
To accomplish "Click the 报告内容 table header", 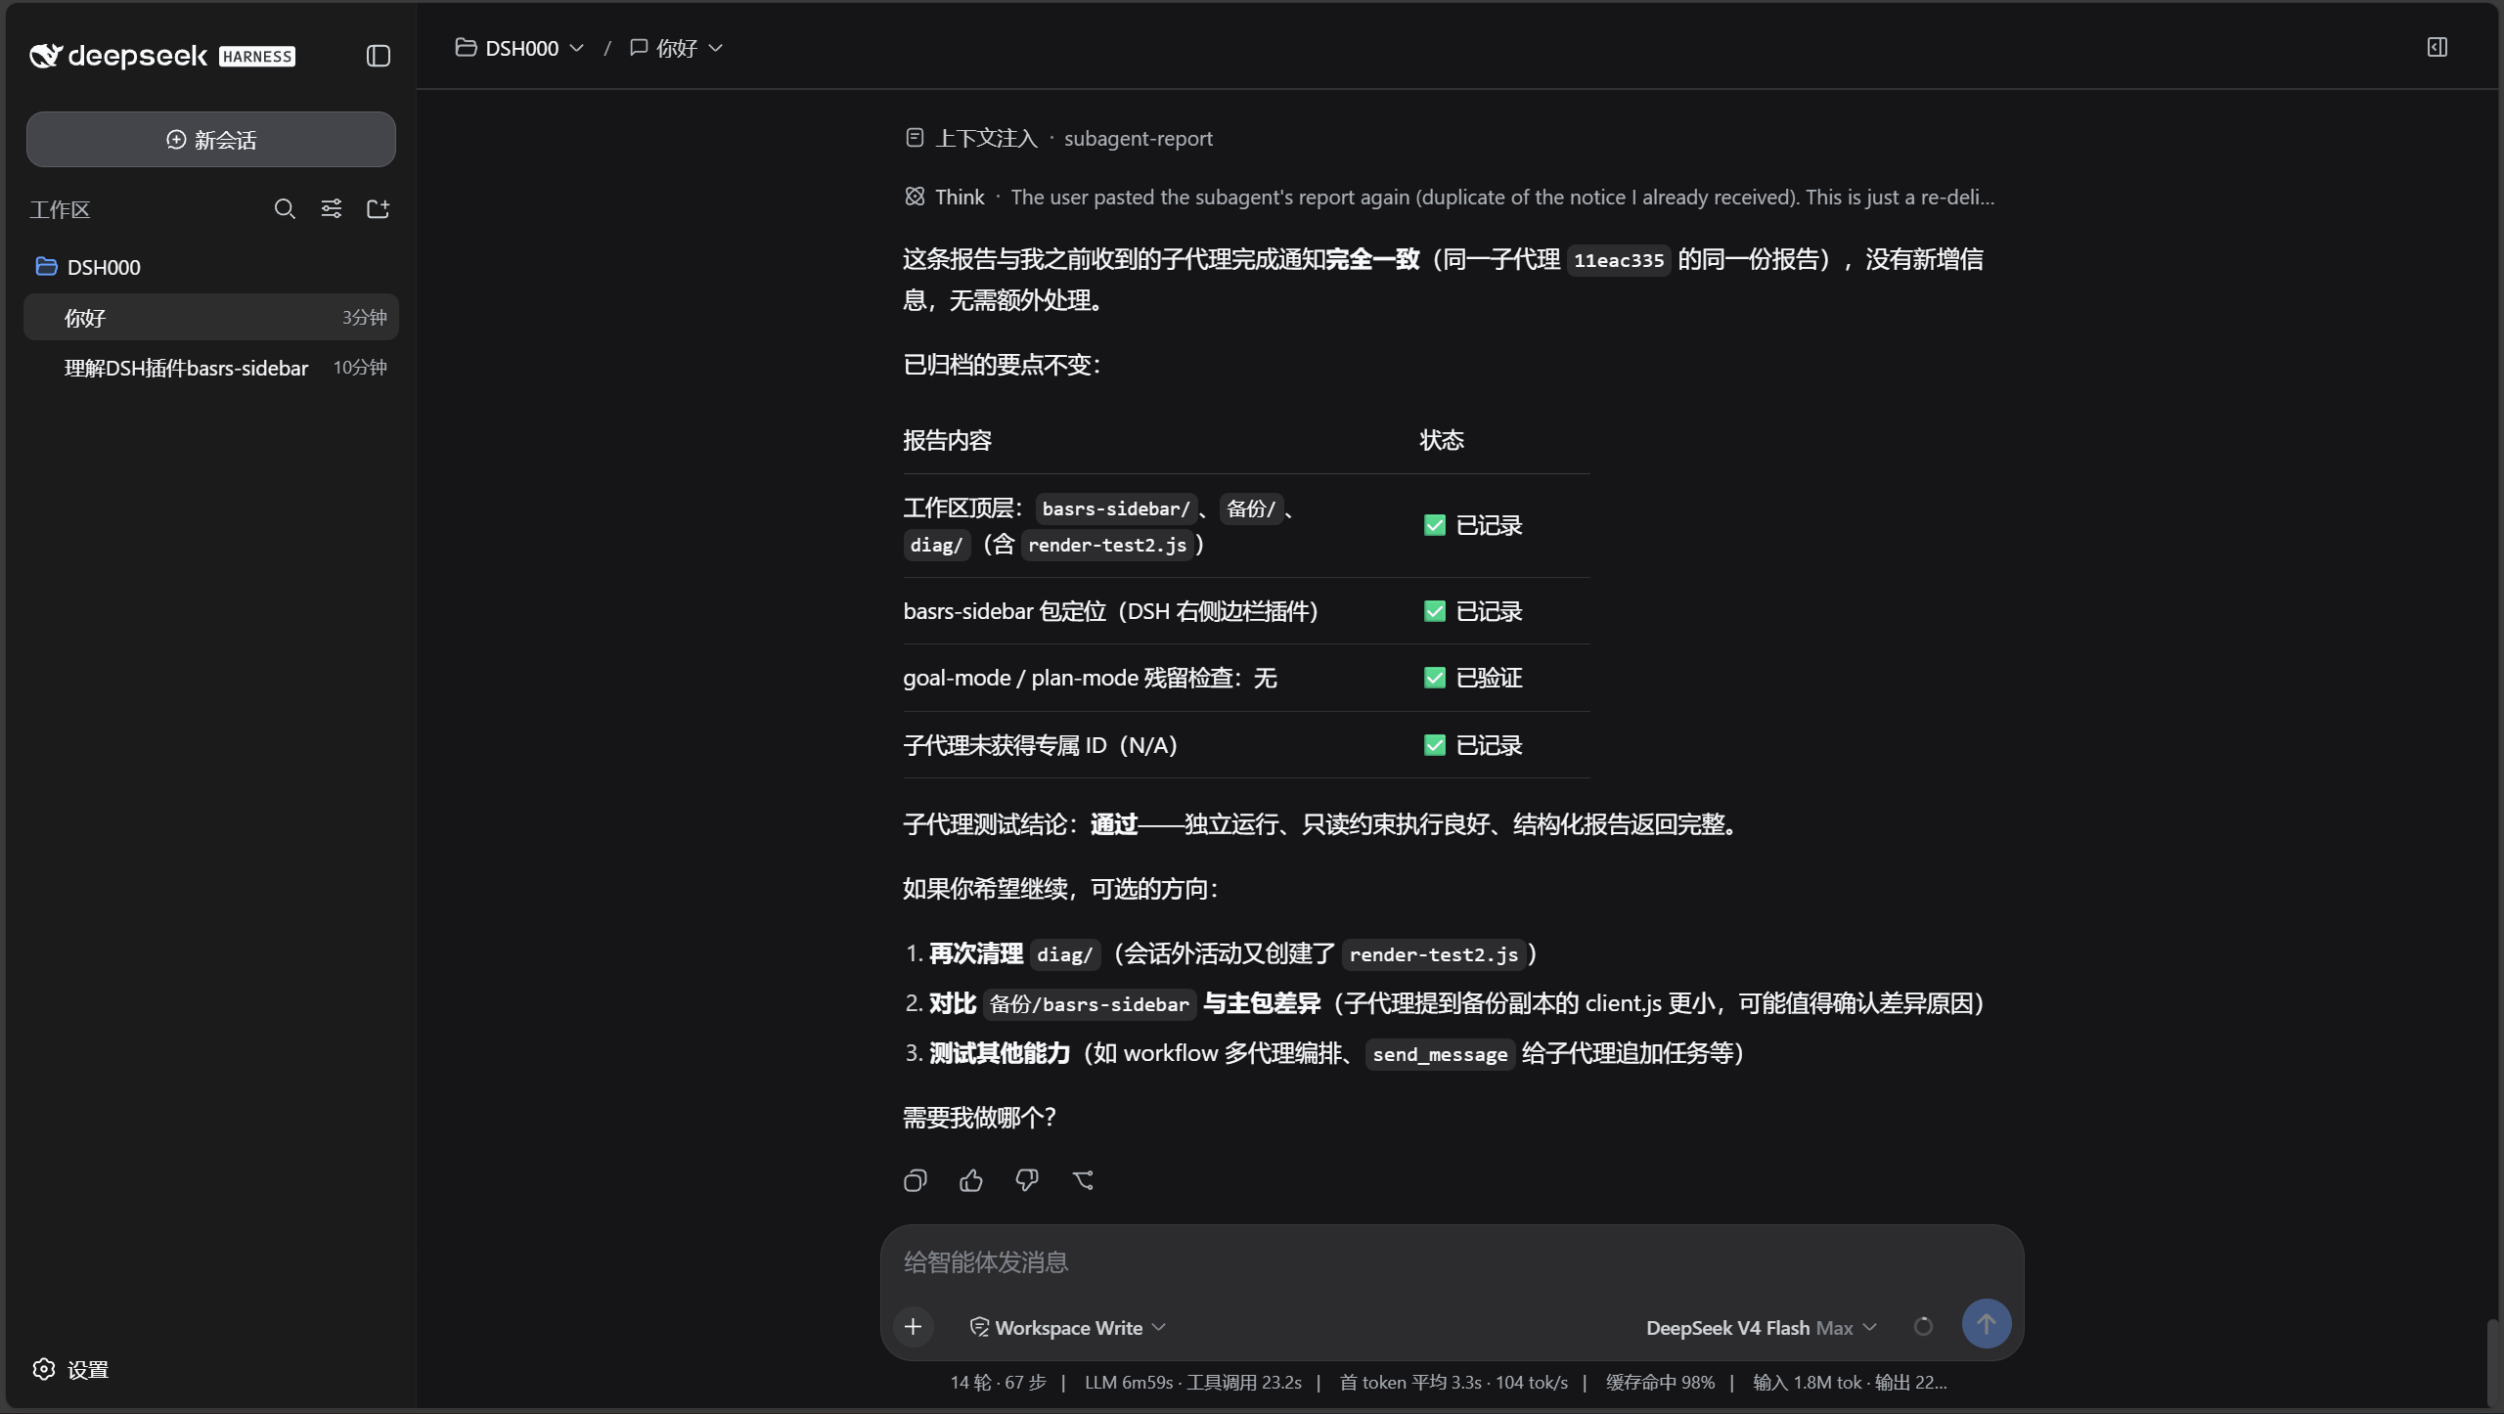I will (x=947, y=440).
